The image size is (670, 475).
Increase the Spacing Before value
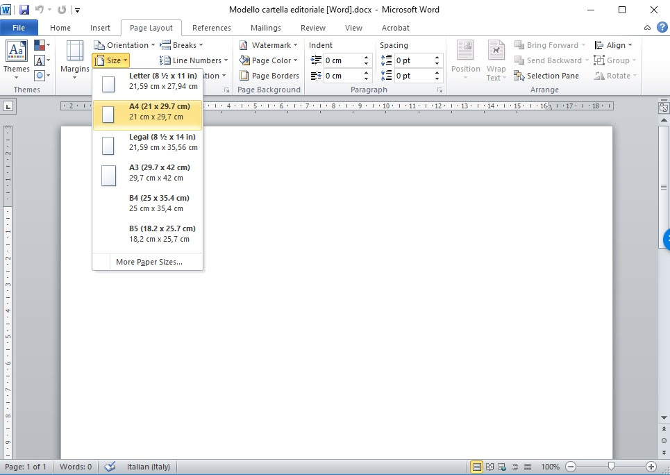coord(437,57)
